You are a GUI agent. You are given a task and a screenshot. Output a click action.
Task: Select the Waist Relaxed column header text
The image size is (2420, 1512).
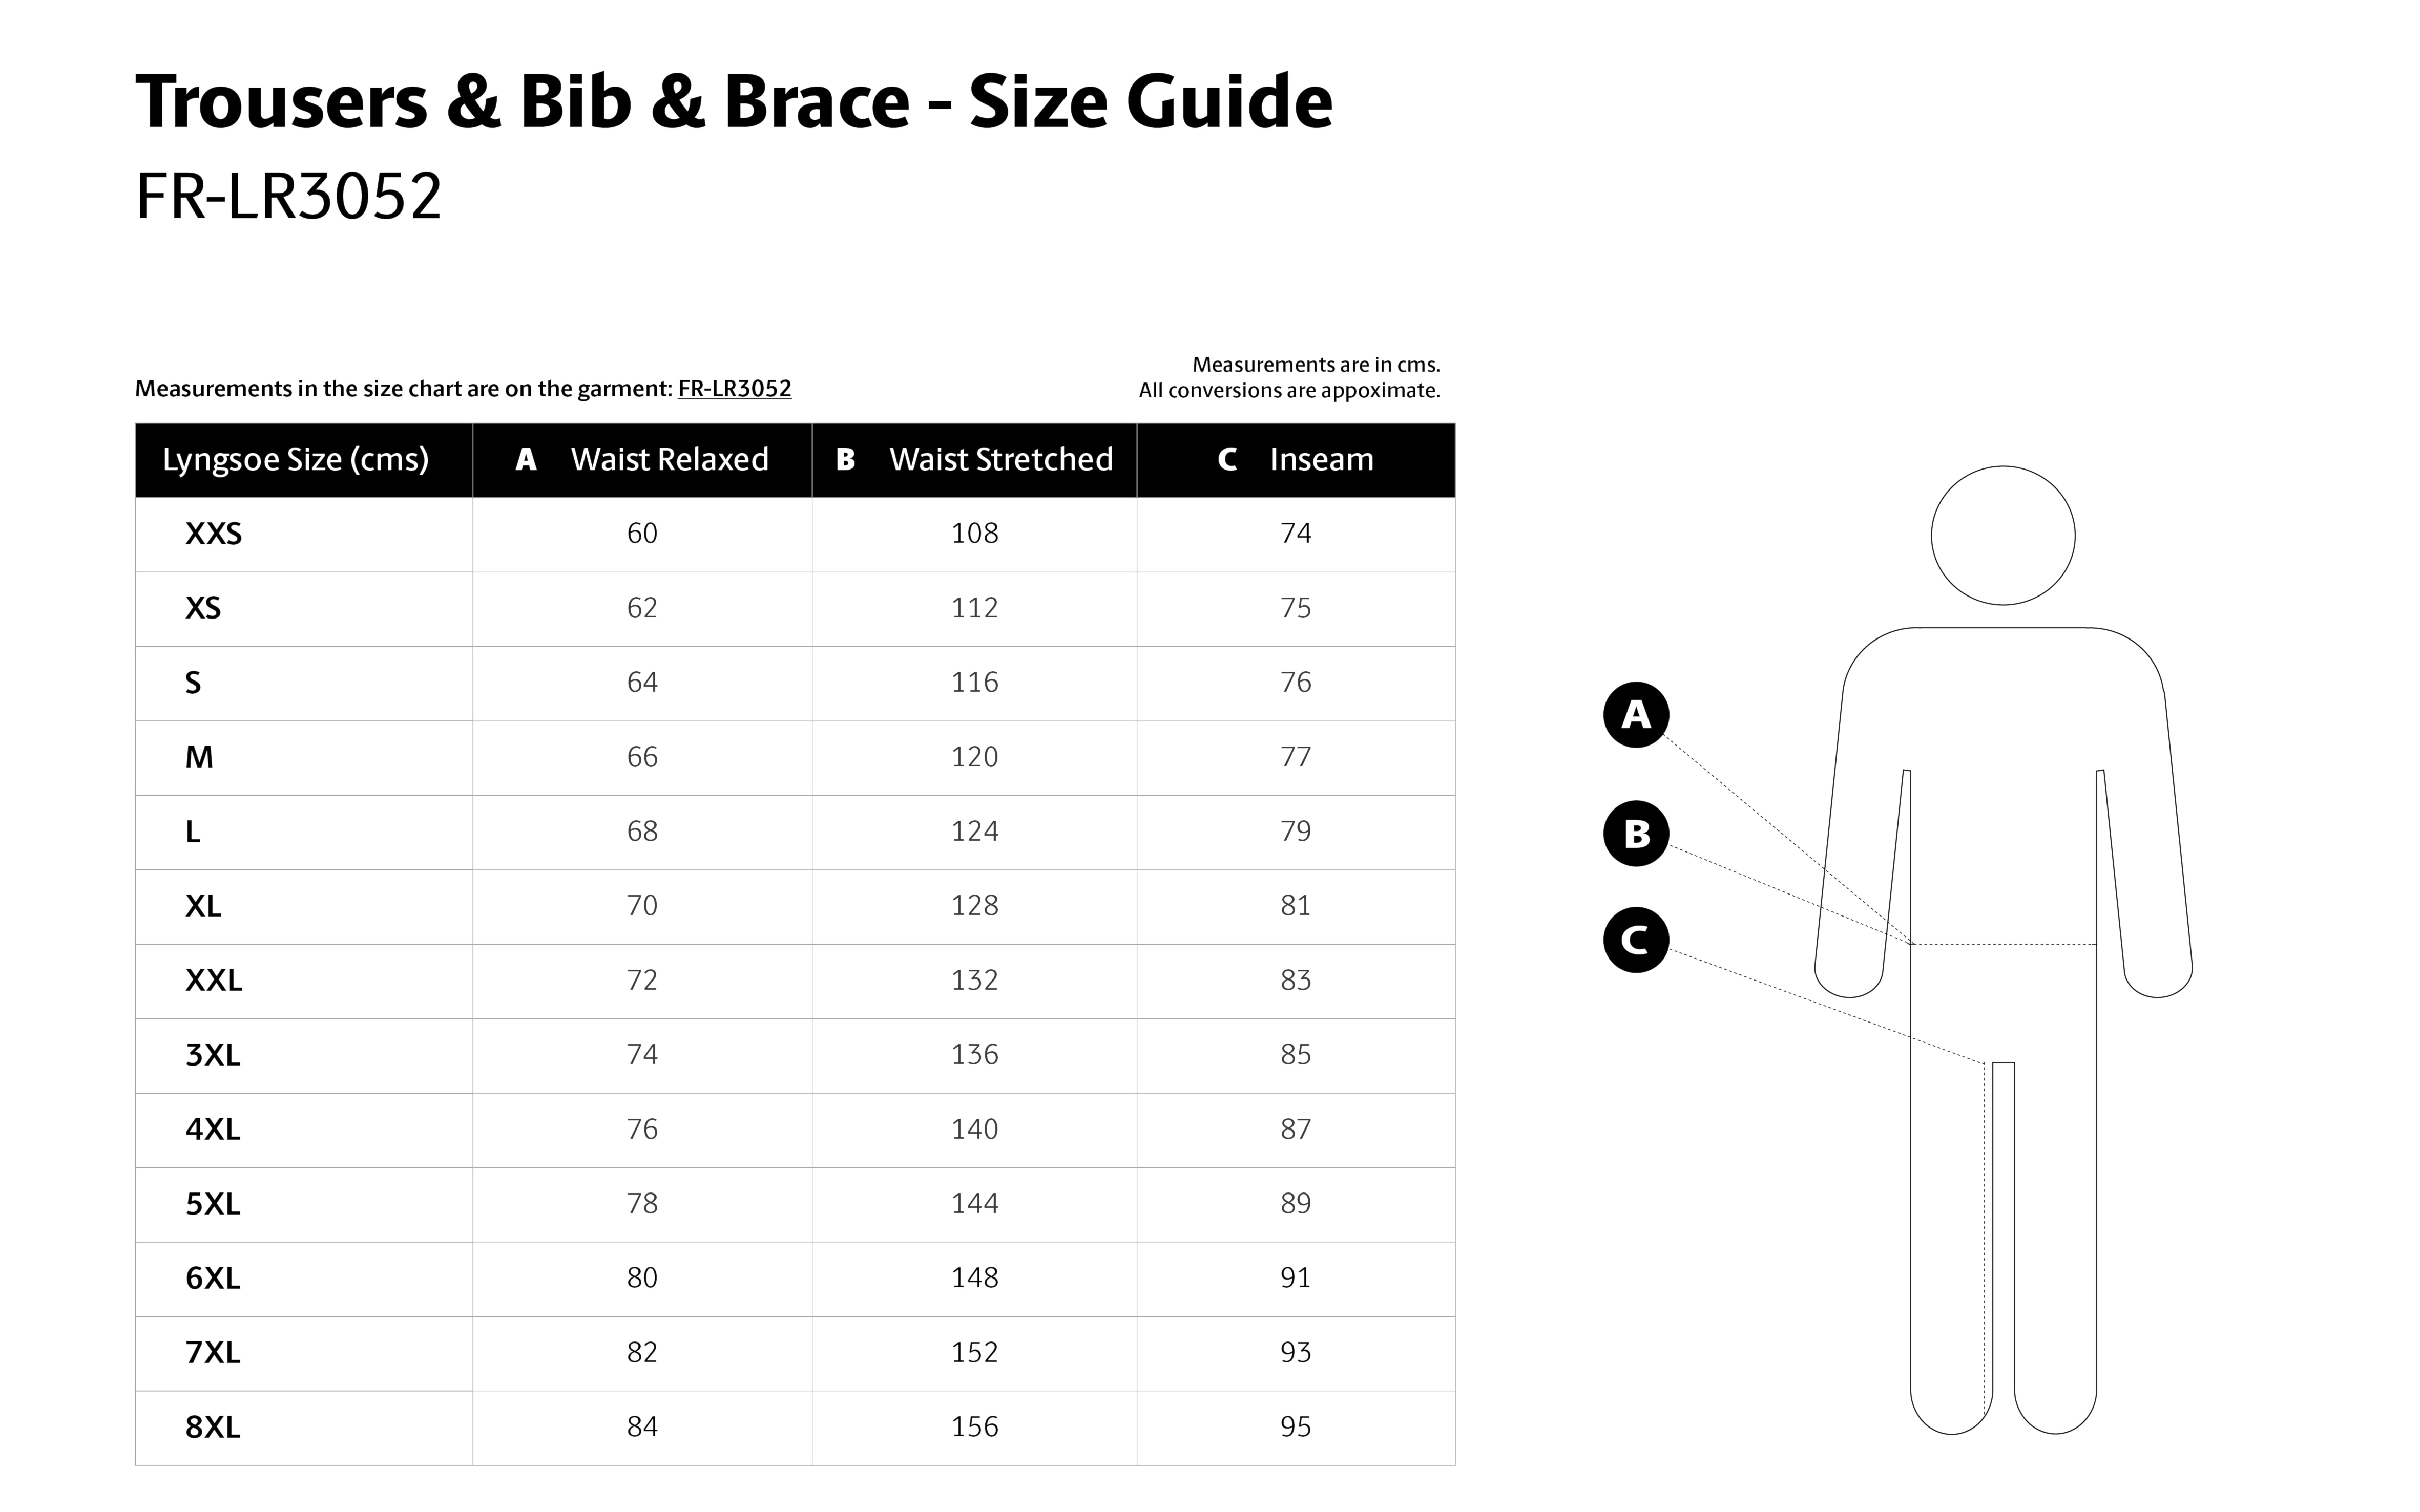[x=669, y=460]
